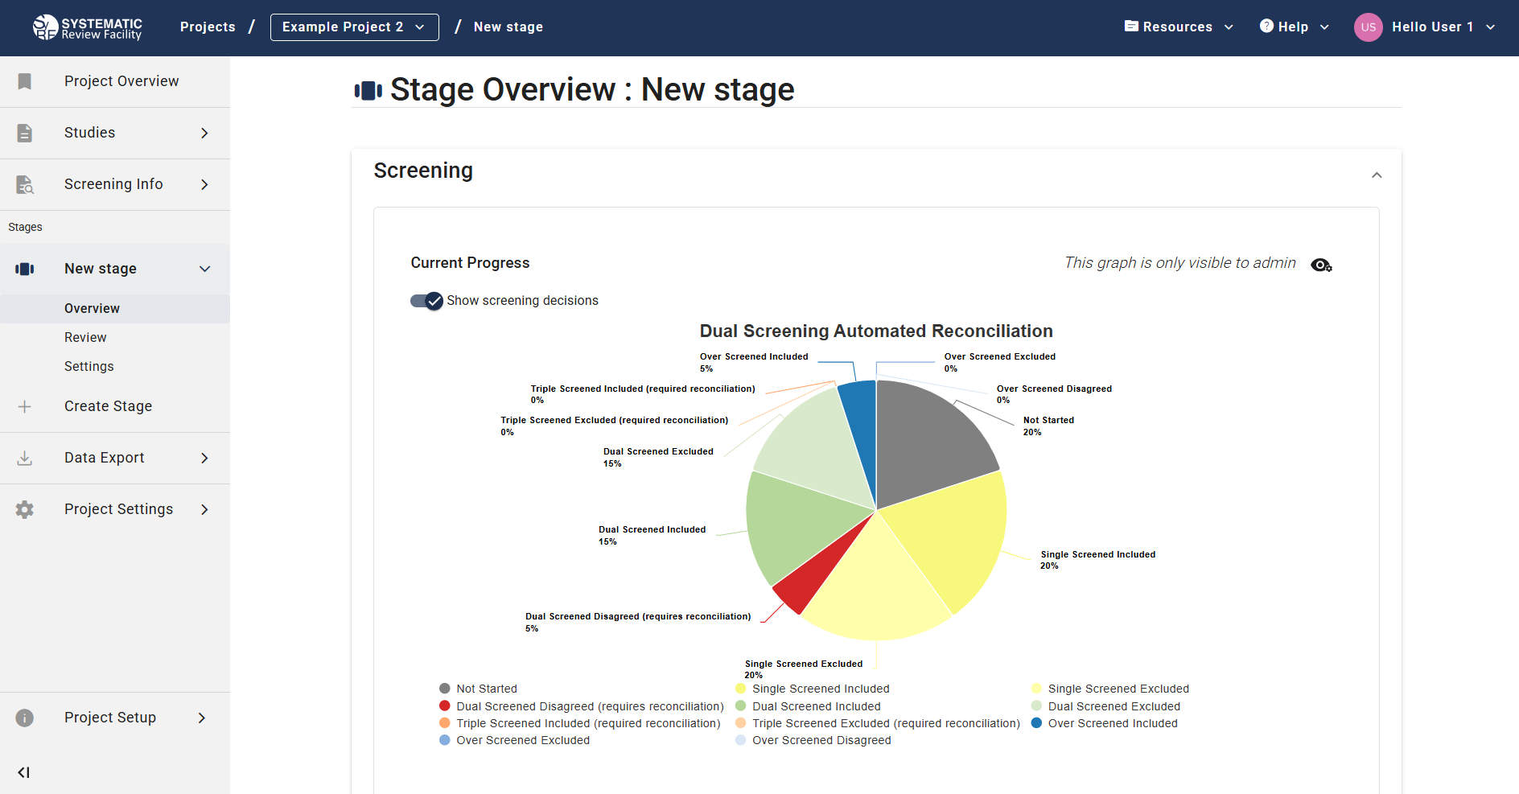Open Project Overview via its bookmark icon
Viewport: 1519px width, 794px height.
pos(24,80)
